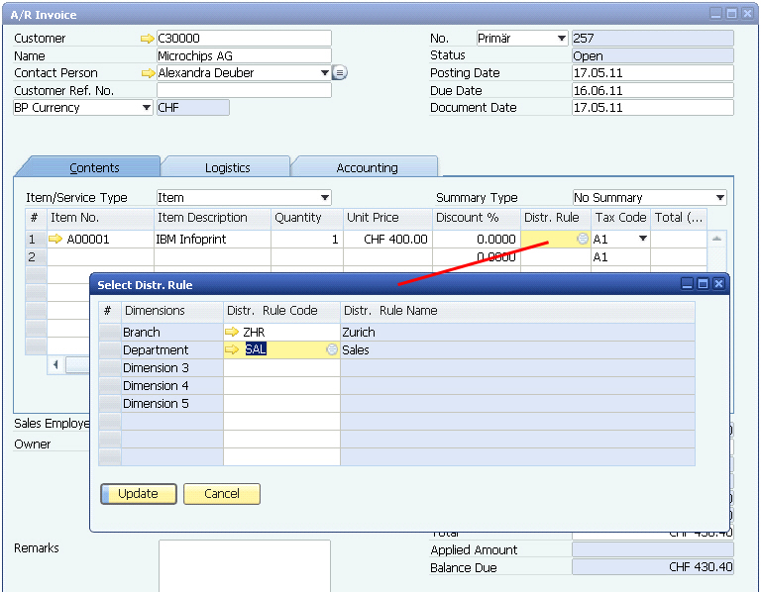Screen dimensions: 761x592
Task: Click the Department row selector
Action: (110, 350)
